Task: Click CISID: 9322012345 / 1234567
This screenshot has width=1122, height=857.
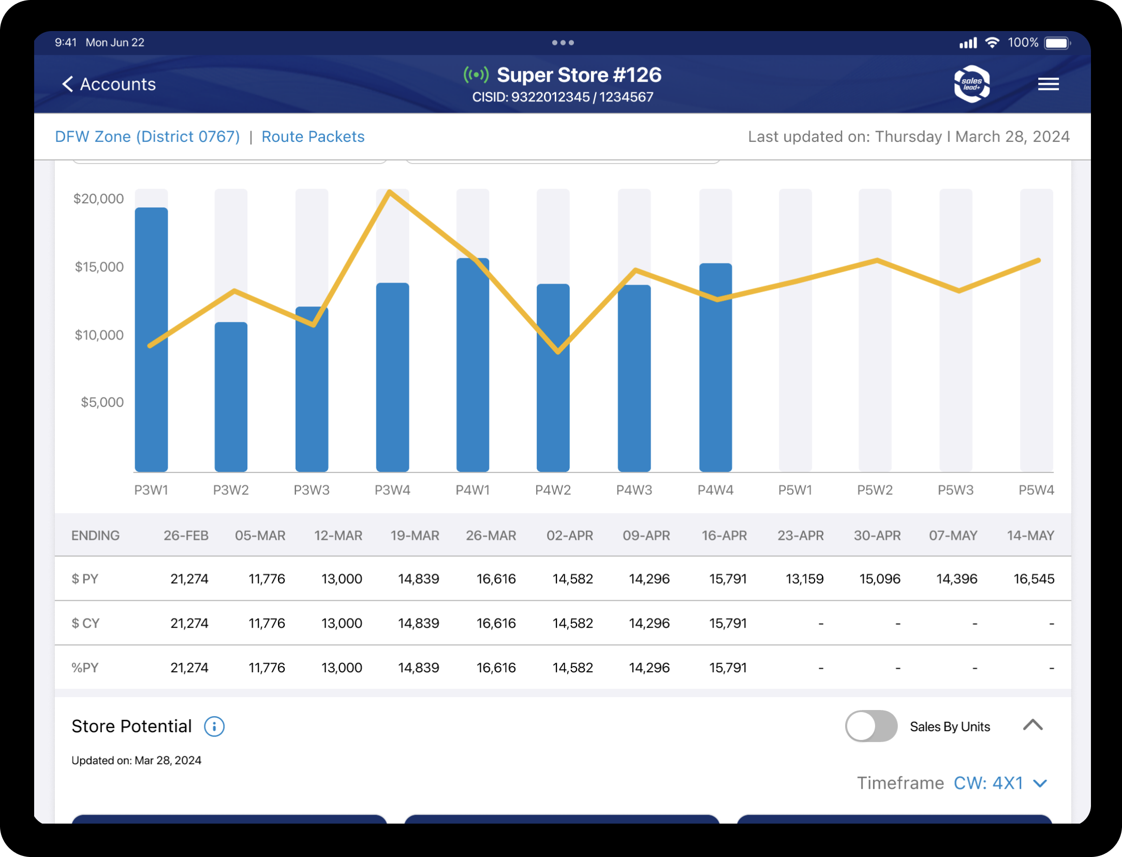Action: pyautogui.click(x=563, y=96)
